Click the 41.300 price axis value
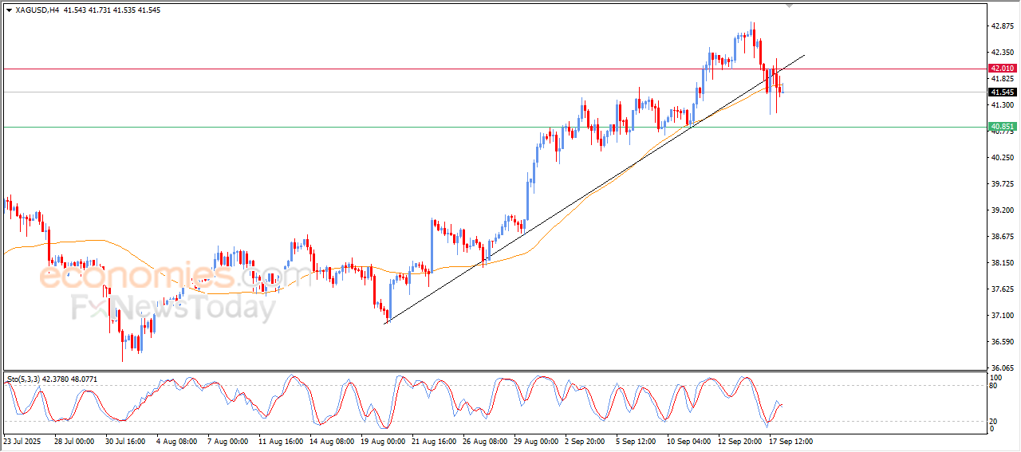 point(1002,105)
